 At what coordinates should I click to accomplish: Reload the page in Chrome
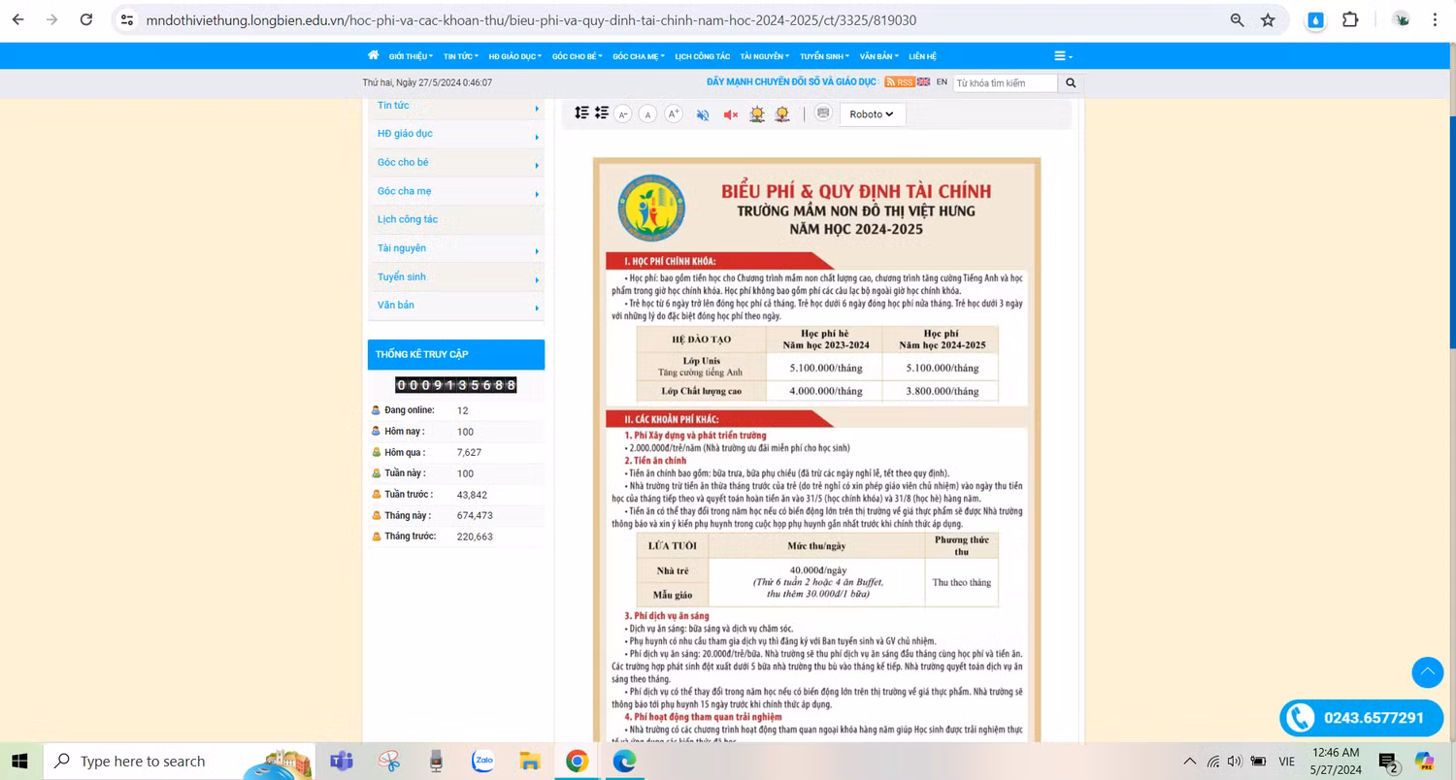86,19
